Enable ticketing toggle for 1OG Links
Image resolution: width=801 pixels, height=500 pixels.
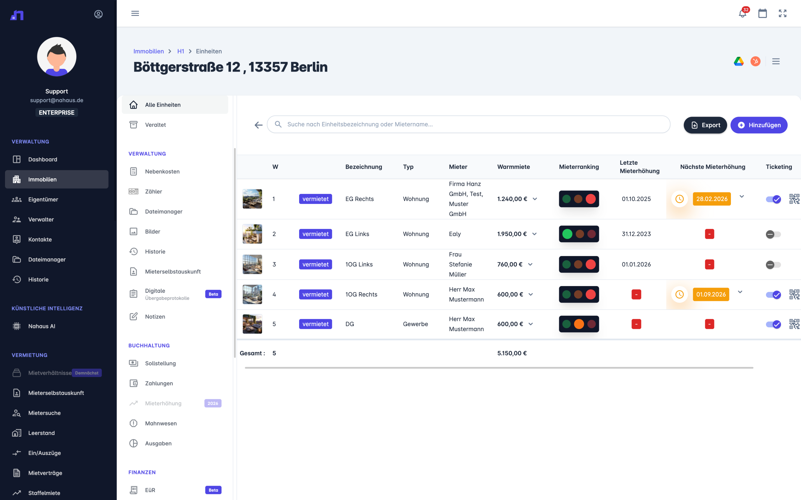point(773,265)
